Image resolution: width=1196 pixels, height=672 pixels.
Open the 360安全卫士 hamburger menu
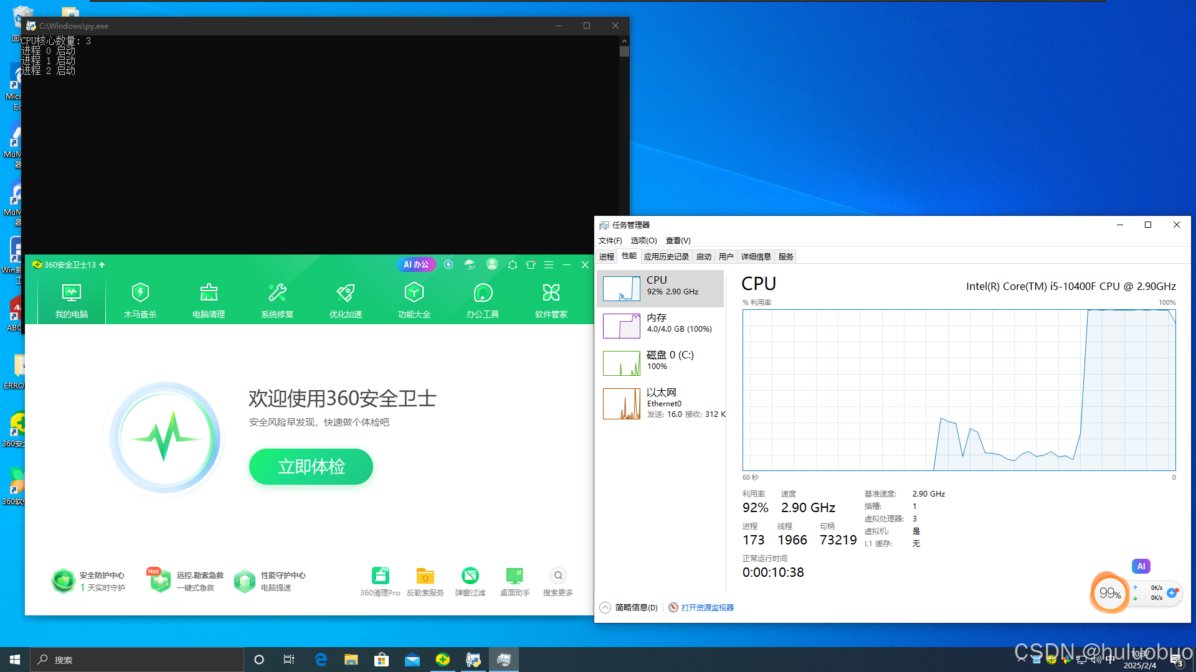pos(549,264)
